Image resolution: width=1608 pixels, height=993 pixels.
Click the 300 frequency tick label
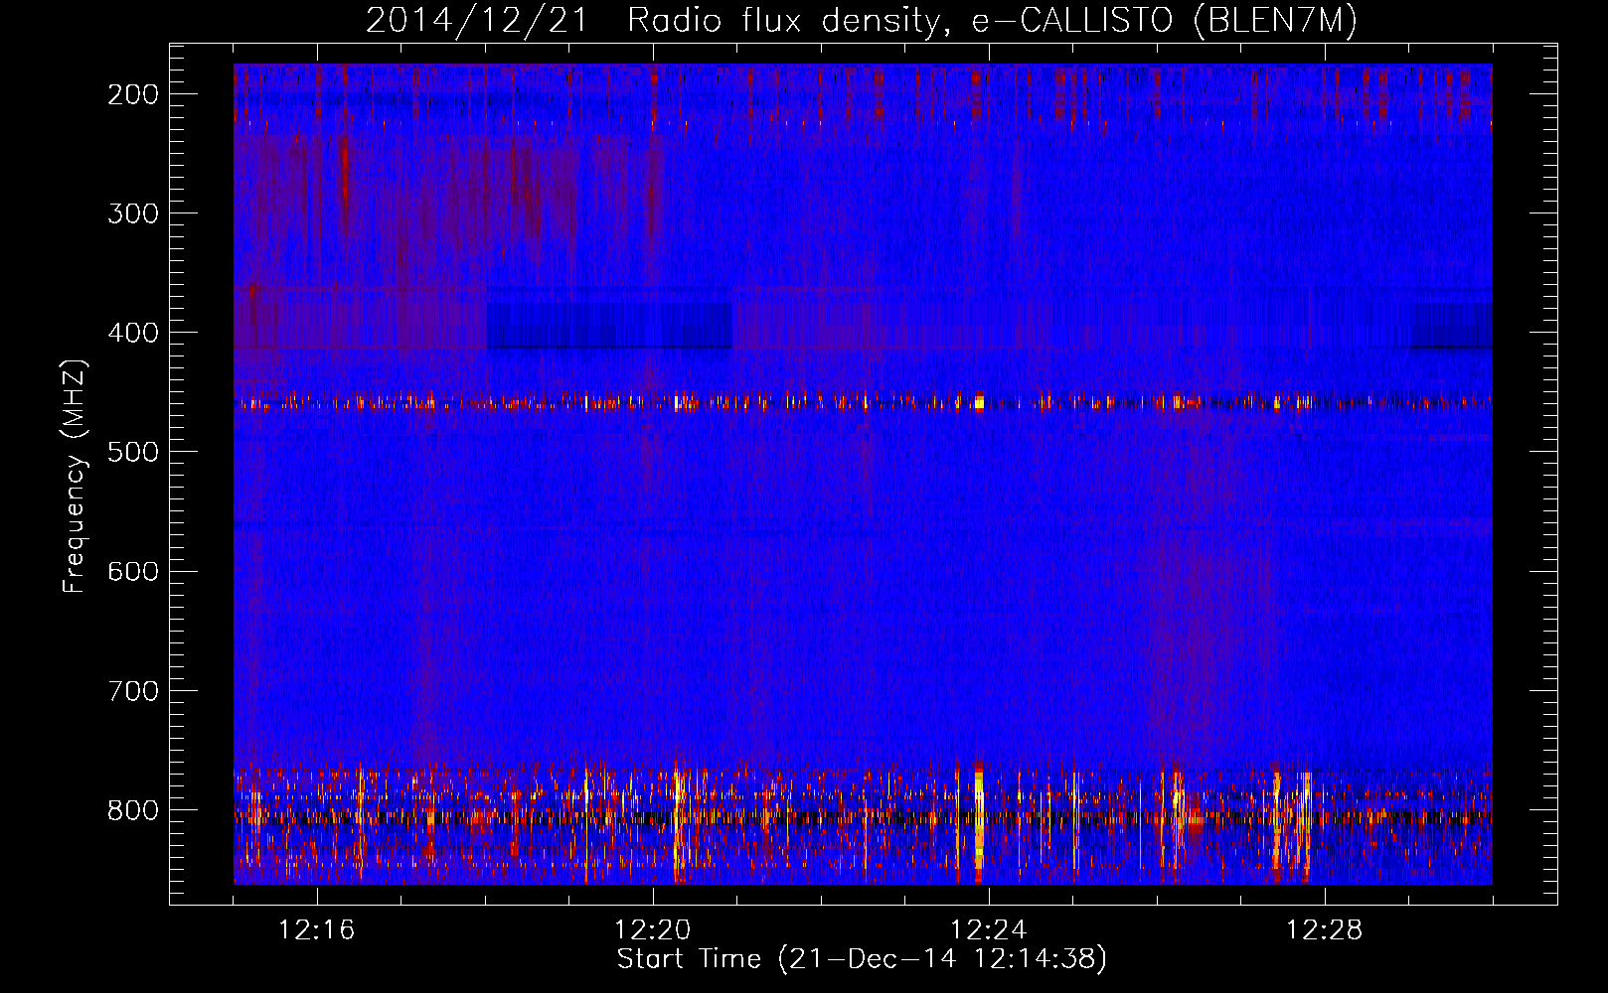pyautogui.click(x=133, y=213)
